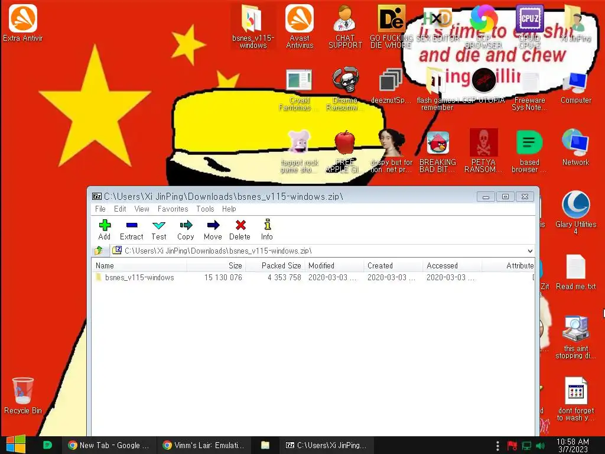605x454 pixels.
Task: Go up one folder level arrow
Action: 99,251
